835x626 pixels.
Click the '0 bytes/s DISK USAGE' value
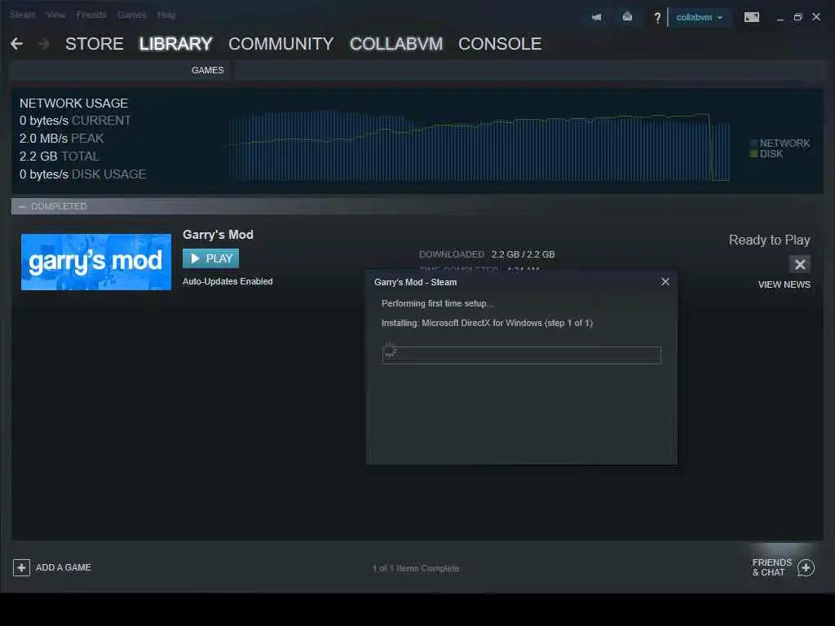82,174
